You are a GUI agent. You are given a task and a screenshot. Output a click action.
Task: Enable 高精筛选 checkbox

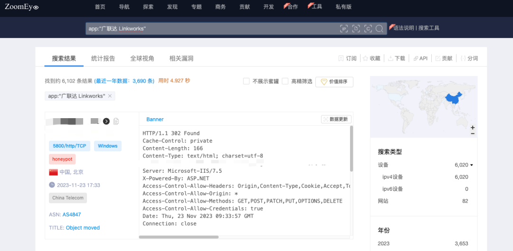(x=285, y=82)
